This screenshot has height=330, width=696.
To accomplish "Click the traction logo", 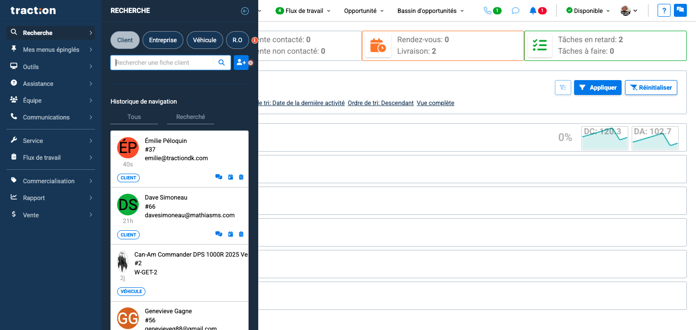I will (34, 10).
